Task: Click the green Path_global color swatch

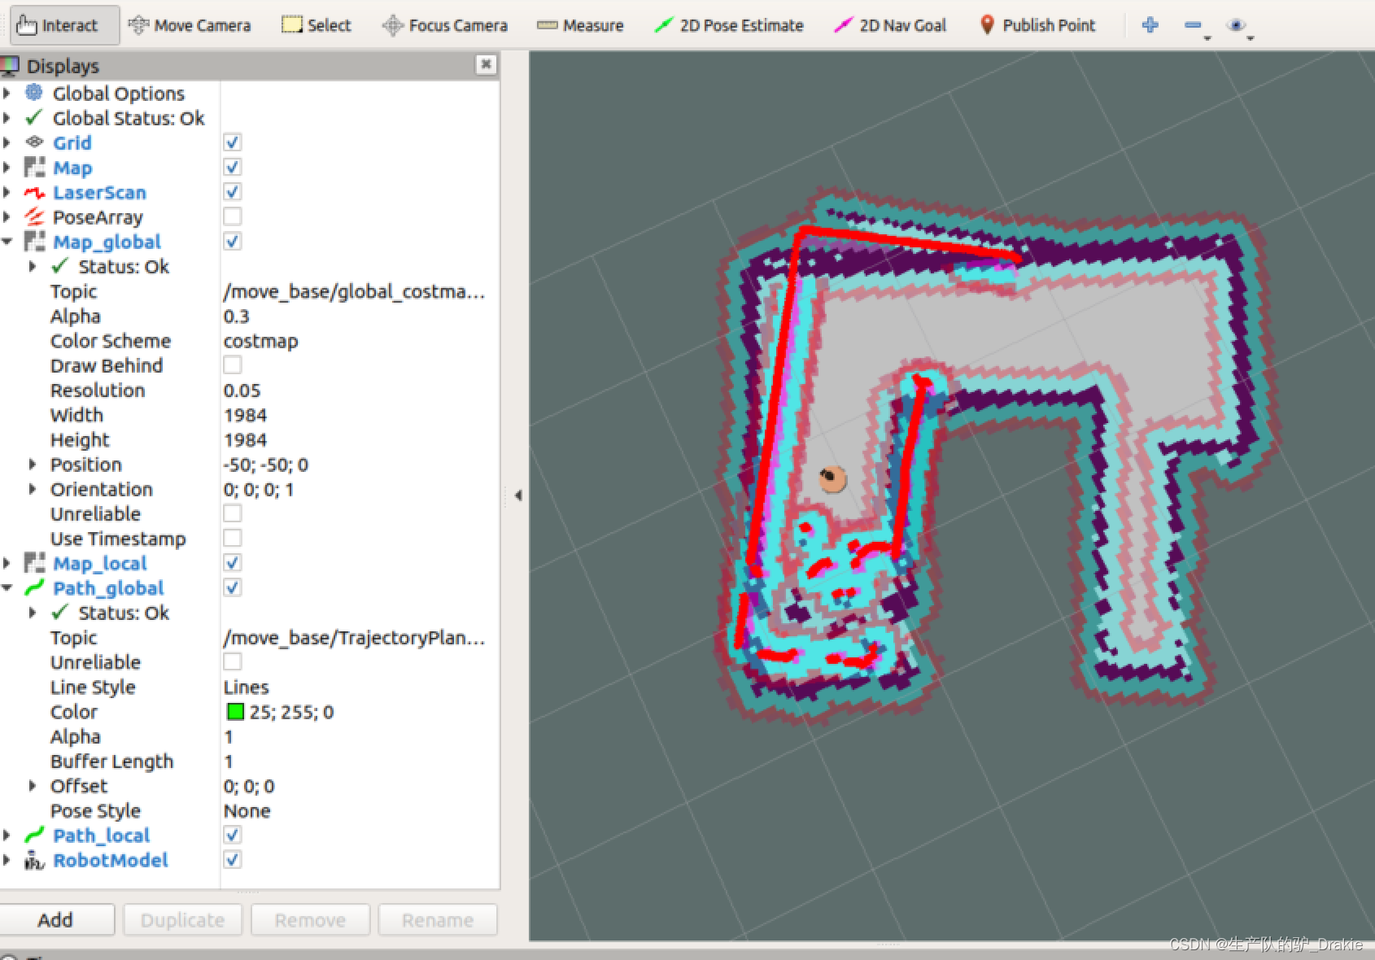Action: tap(235, 712)
